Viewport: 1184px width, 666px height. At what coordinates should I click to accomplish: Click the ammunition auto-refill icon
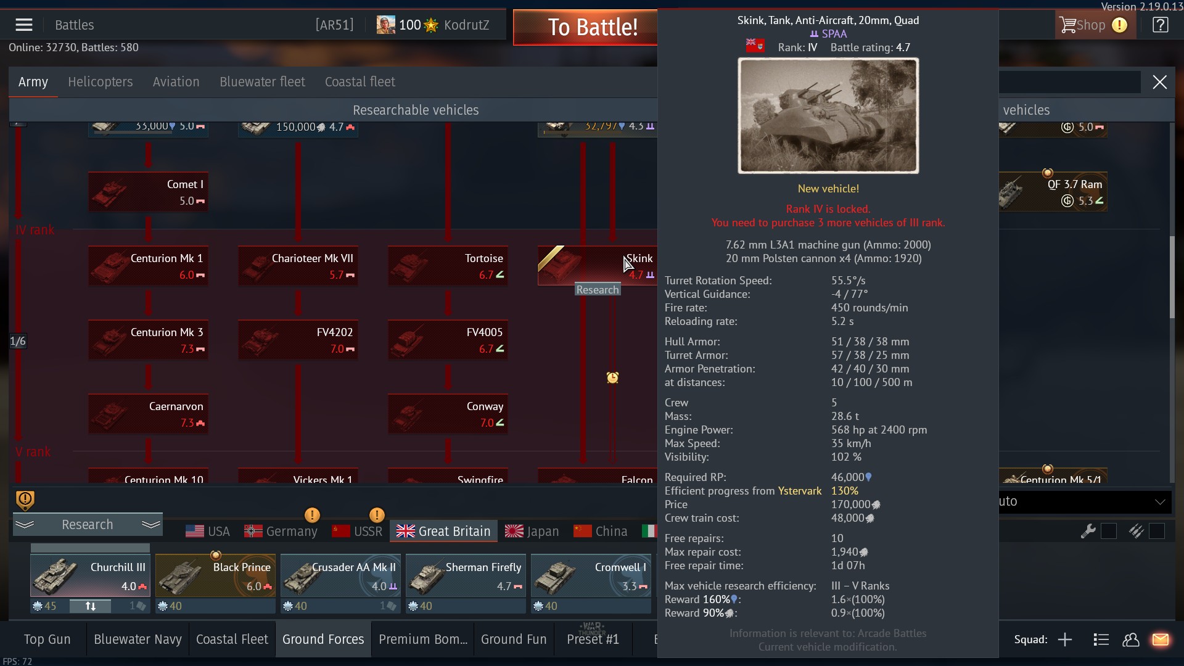pyautogui.click(x=1136, y=531)
